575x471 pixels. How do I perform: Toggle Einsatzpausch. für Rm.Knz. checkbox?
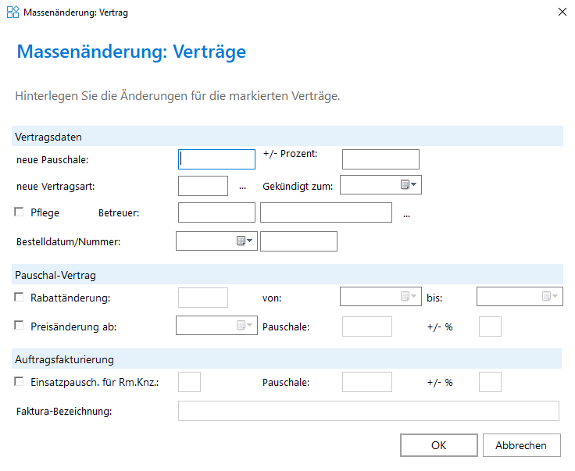tap(19, 382)
